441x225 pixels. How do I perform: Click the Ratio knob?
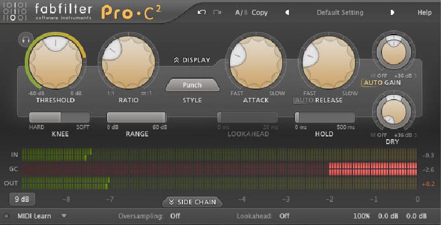pyautogui.click(x=128, y=62)
